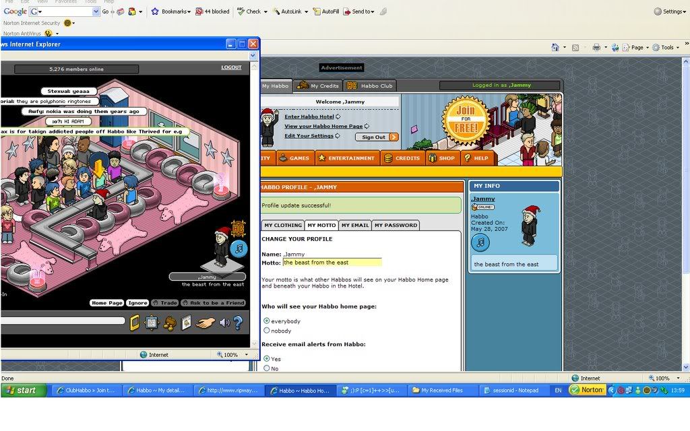Open the My Password tab
Image resolution: width=690 pixels, height=431 pixels.
tap(396, 225)
